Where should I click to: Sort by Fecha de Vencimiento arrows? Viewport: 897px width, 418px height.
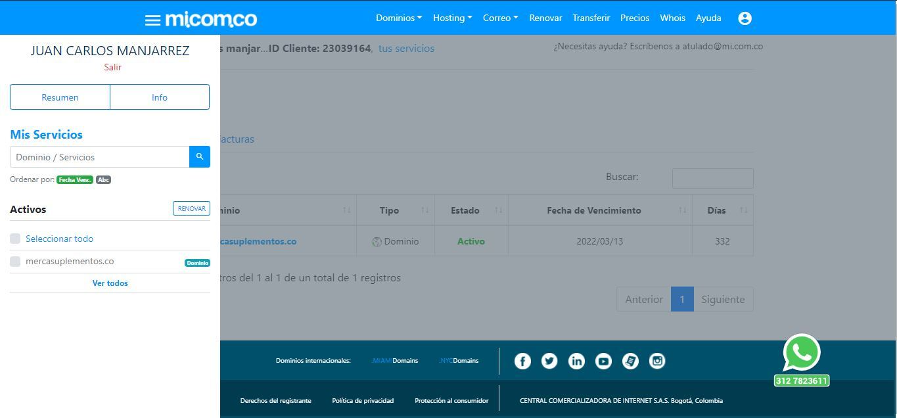pyautogui.click(x=682, y=210)
